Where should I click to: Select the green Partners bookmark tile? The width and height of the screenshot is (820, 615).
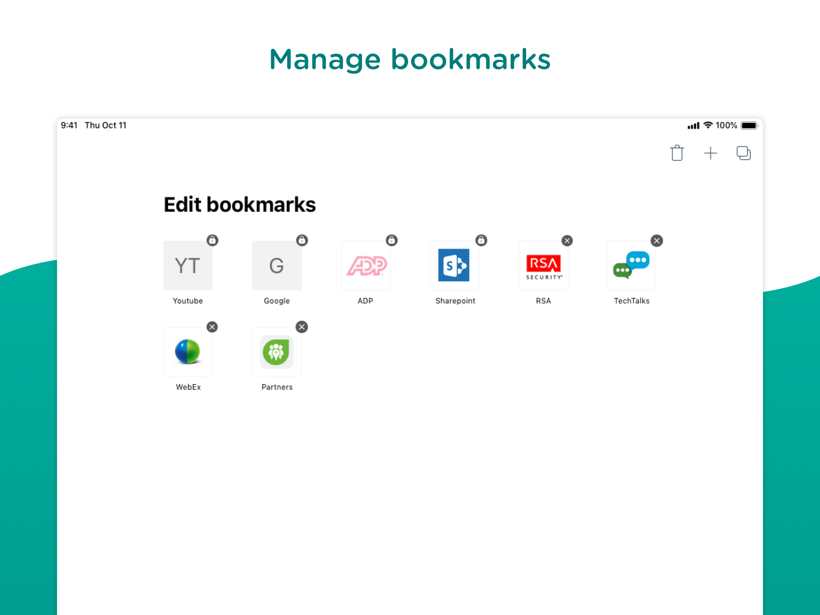[x=276, y=352]
